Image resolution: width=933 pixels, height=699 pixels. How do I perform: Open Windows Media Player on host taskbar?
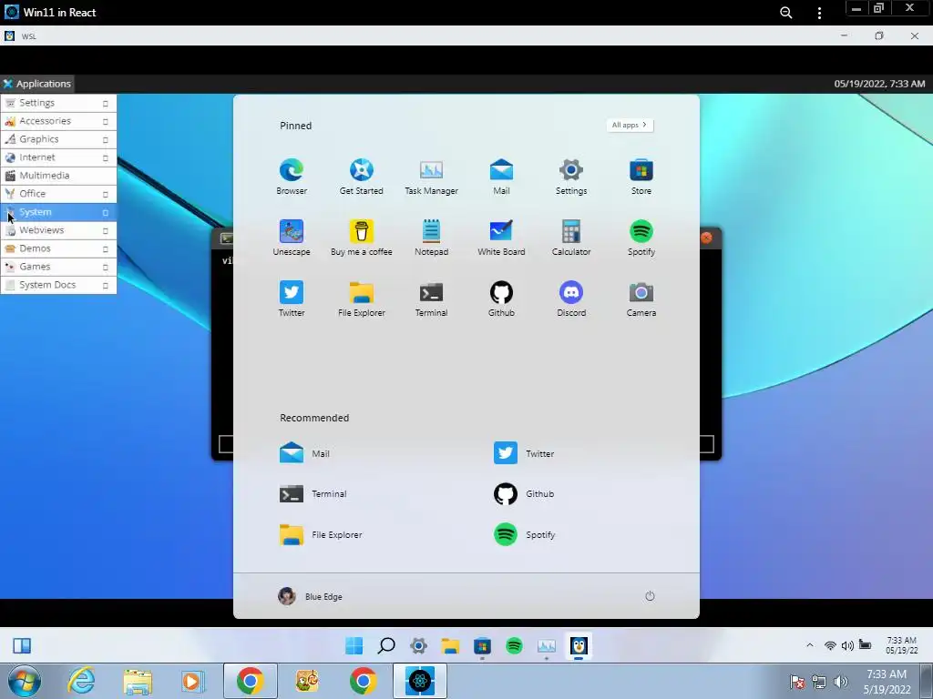(x=192, y=681)
